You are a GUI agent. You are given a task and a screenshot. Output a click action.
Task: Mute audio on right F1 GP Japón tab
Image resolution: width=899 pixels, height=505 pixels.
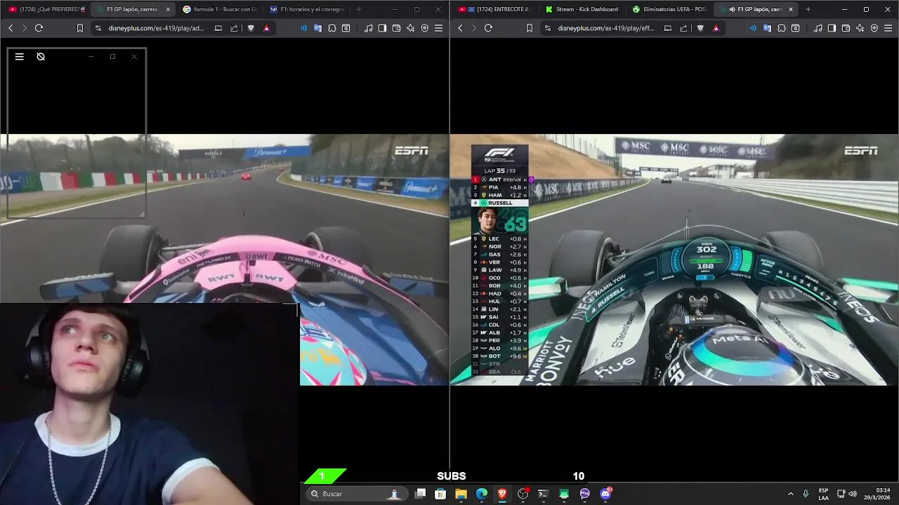pyautogui.click(x=733, y=9)
